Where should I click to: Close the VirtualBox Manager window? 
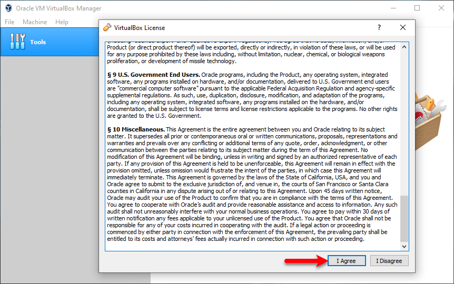(441, 8)
